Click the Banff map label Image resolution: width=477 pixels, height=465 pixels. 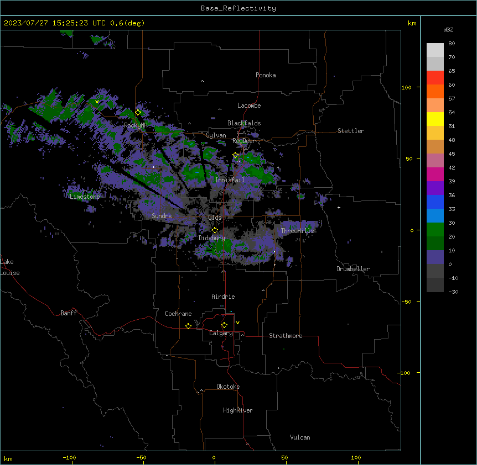[x=69, y=313]
